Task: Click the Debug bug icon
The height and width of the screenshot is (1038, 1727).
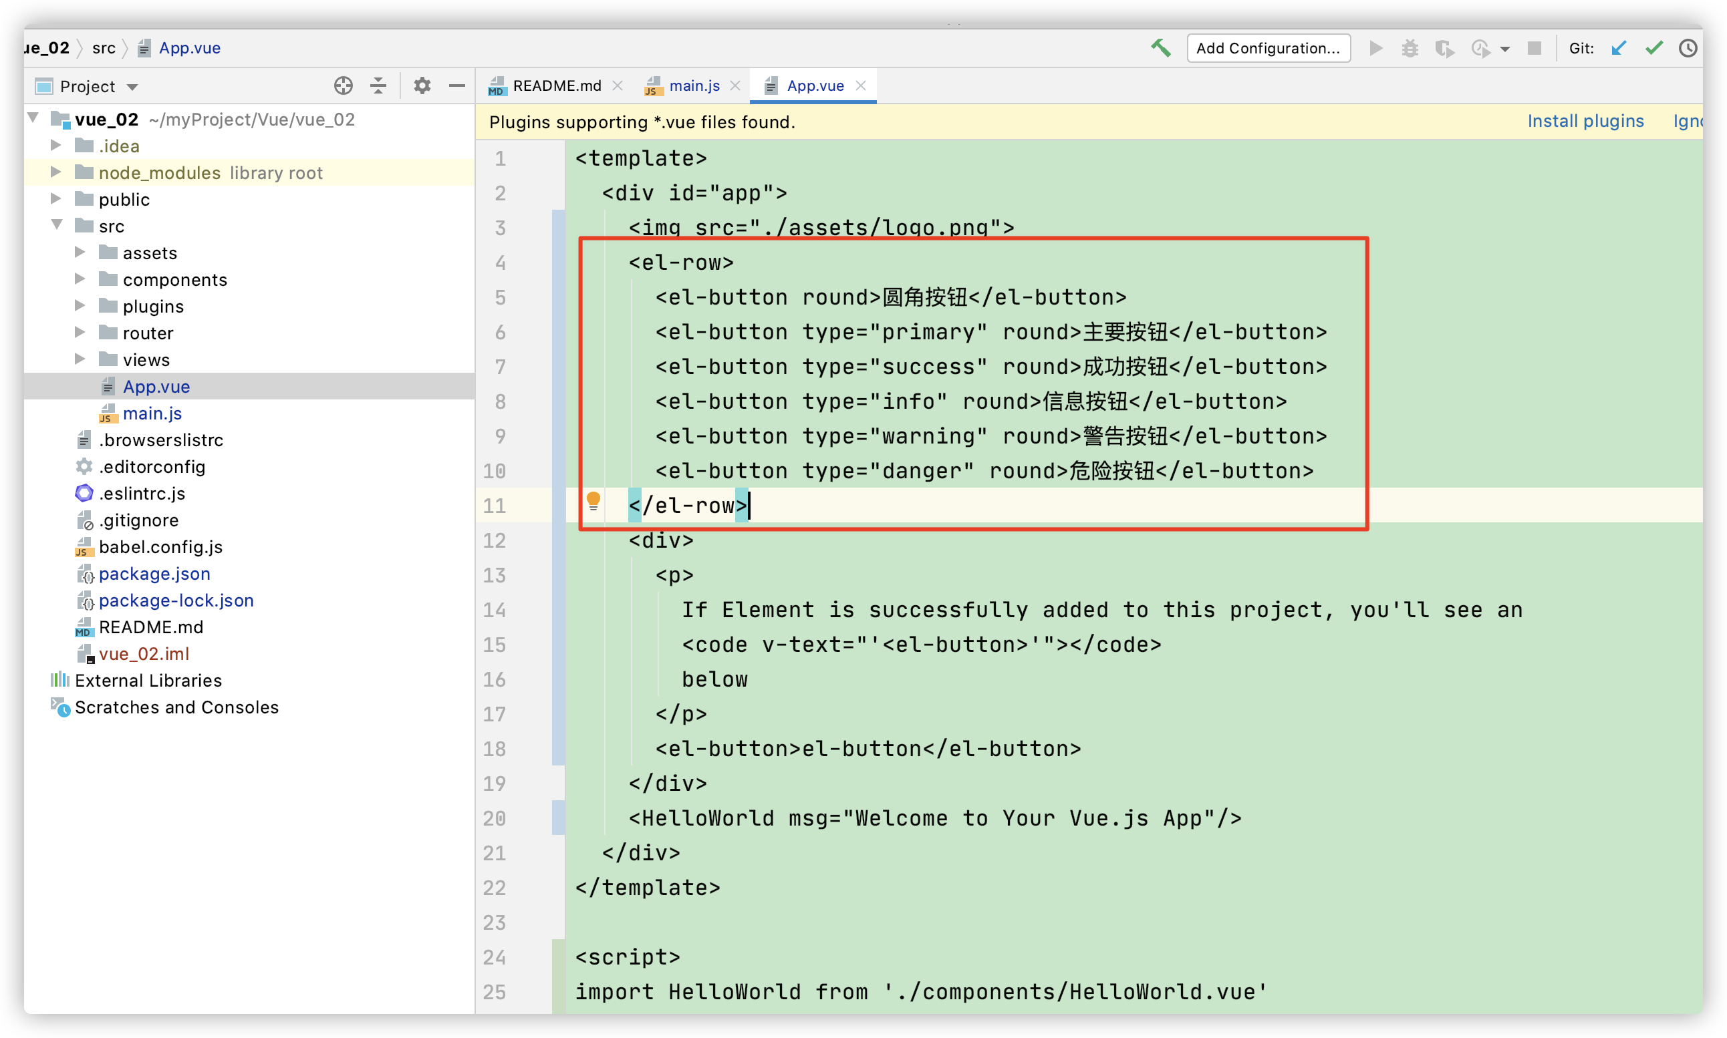Action: (x=1410, y=47)
